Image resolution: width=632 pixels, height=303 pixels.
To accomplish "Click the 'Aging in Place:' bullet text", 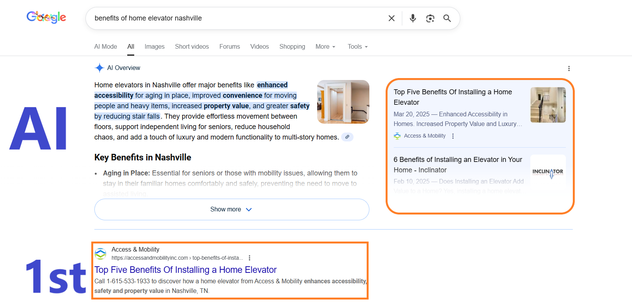I will (x=126, y=173).
